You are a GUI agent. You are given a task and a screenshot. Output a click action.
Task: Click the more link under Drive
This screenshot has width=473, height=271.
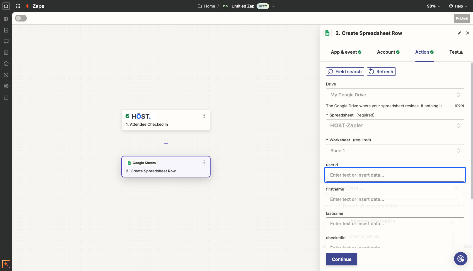(x=460, y=105)
